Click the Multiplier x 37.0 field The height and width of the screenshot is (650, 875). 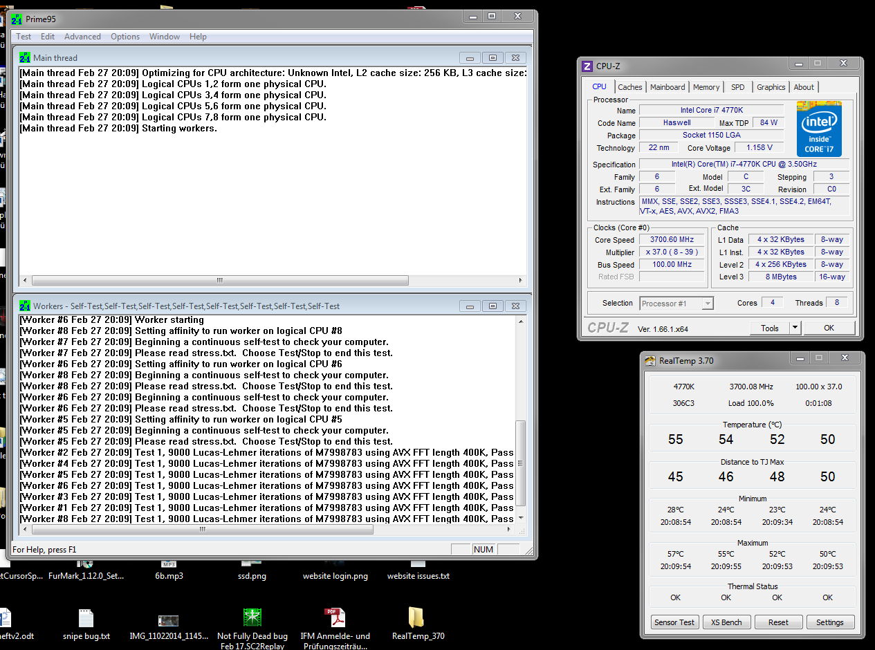click(x=671, y=252)
